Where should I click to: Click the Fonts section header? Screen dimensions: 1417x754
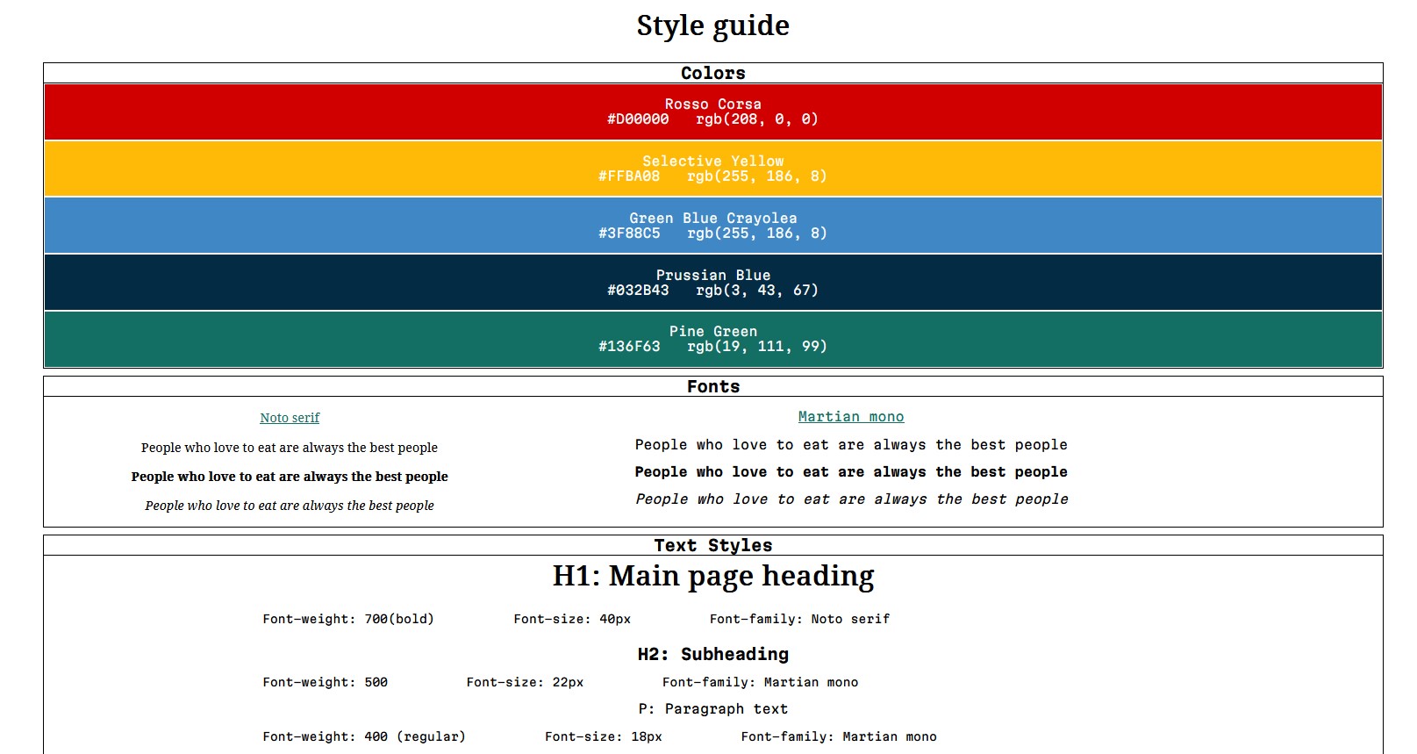point(712,386)
